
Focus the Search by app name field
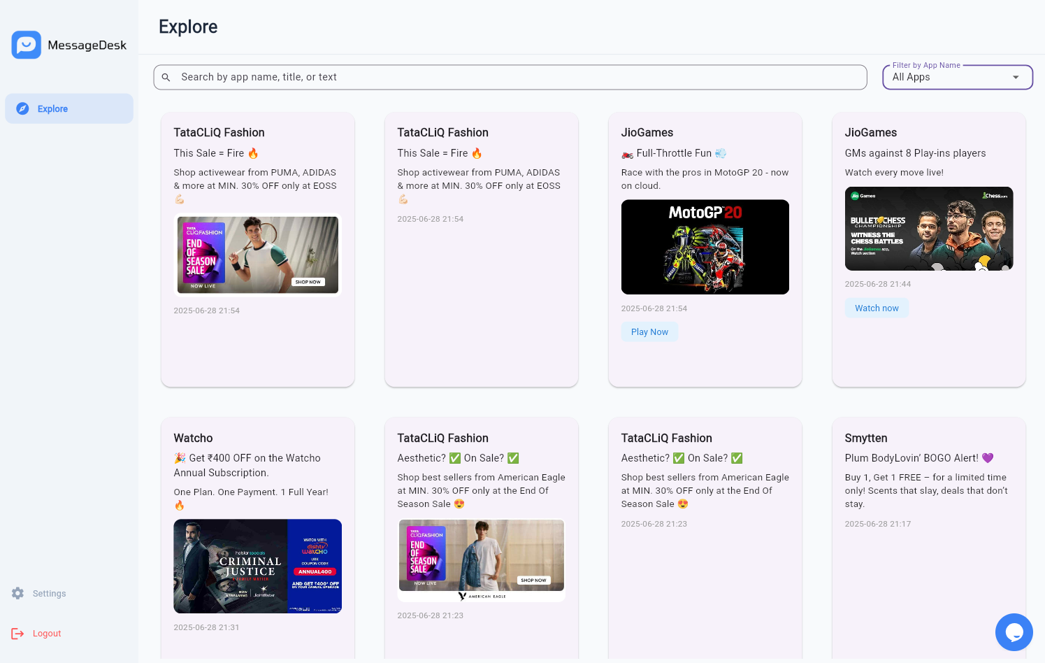(510, 77)
